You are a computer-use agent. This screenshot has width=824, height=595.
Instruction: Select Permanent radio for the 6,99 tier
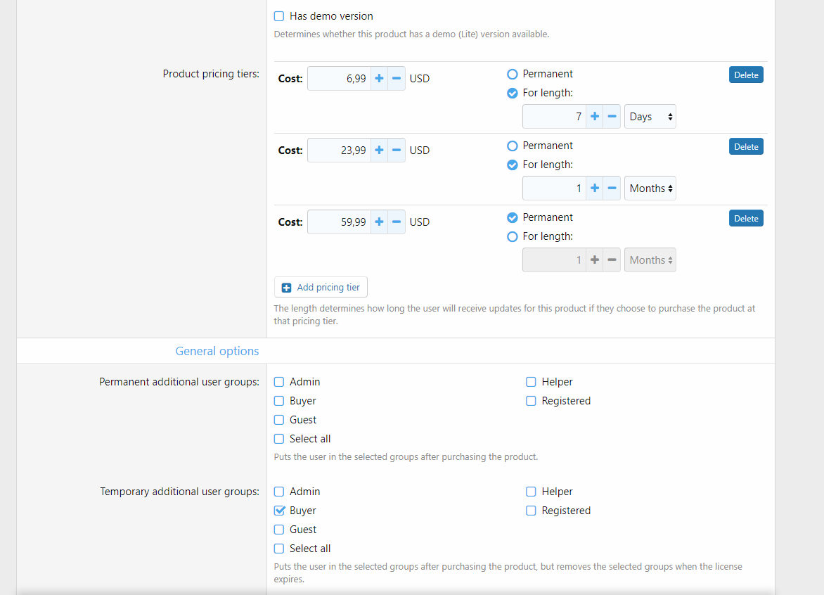tap(513, 74)
